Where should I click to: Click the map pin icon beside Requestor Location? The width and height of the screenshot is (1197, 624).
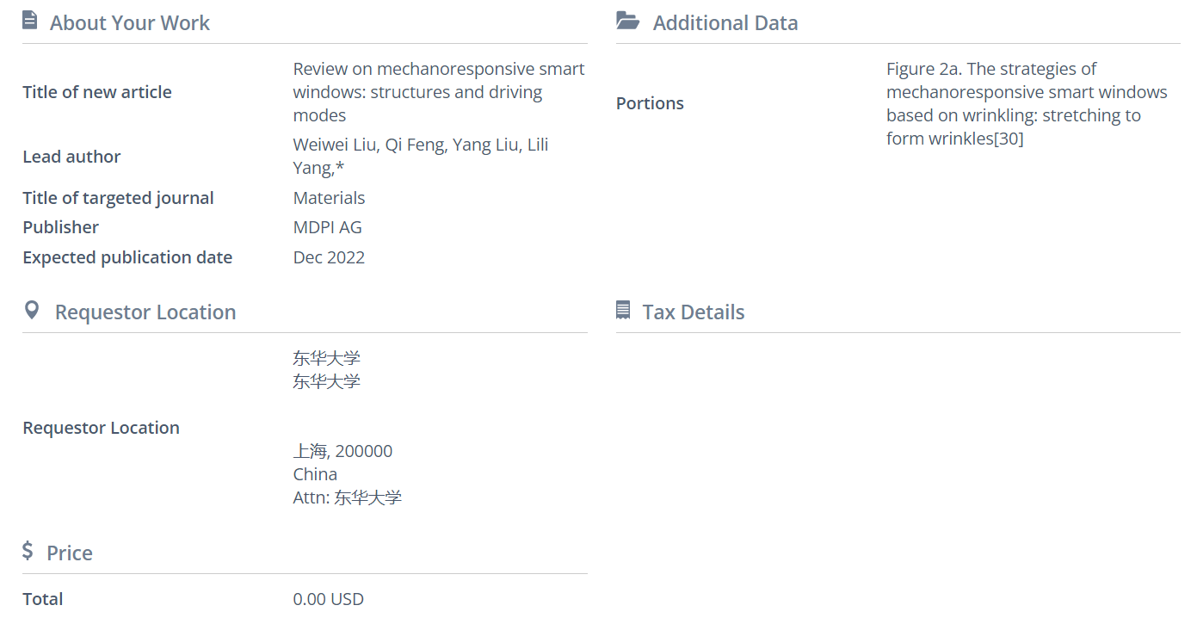click(32, 310)
